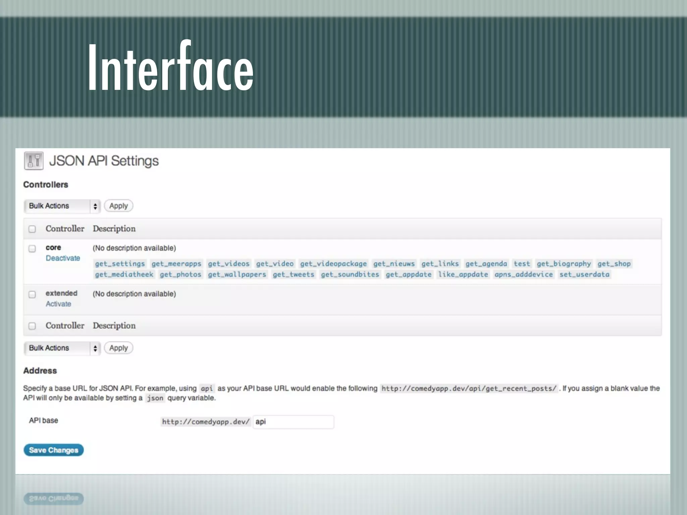
Task: Open the get_nieuws method link
Action: [x=394, y=264]
